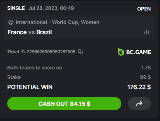Open World Cup, Women tournament link
Image resolution: width=160 pixels, height=121 pixels.
76,22
